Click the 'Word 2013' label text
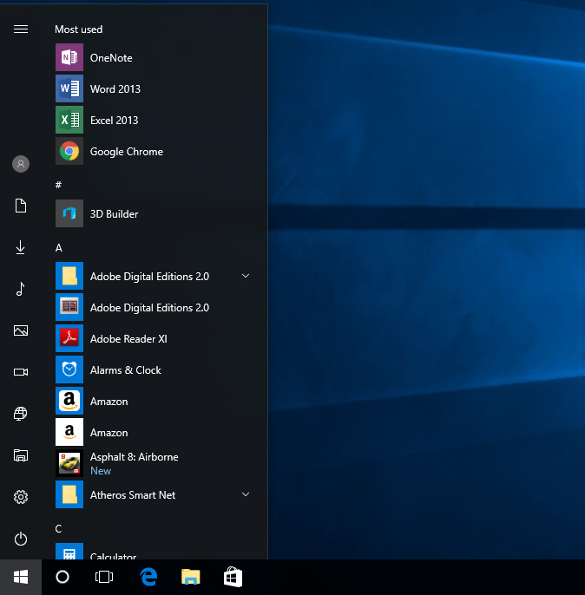The height and width of the screenshot is (595, 585). 115,88
